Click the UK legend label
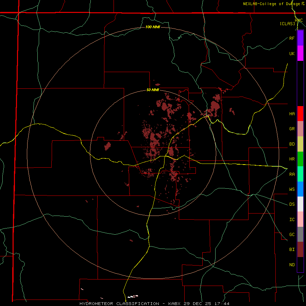The width and height of the screenshot is (306, 306). 292,53
